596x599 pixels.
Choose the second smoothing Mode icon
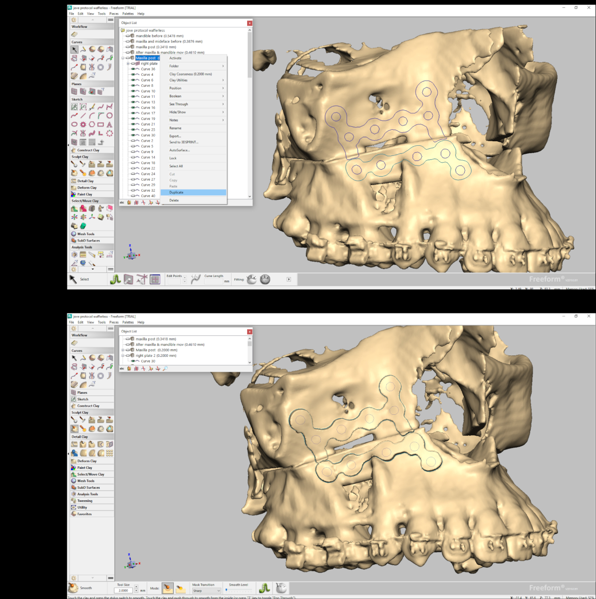[180, 589]
